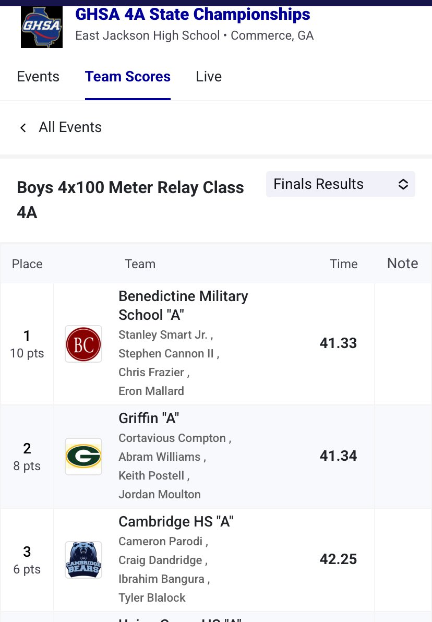
Task: Open GHSA 4A State Championships title link
Action: 193,15
